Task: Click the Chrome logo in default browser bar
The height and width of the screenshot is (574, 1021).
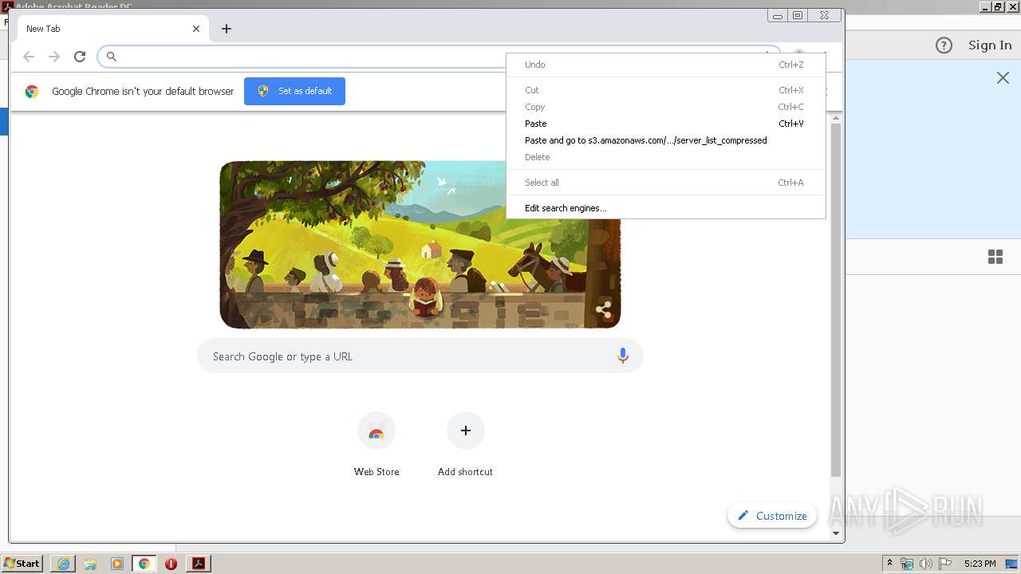Action: [x=32, y=92]
